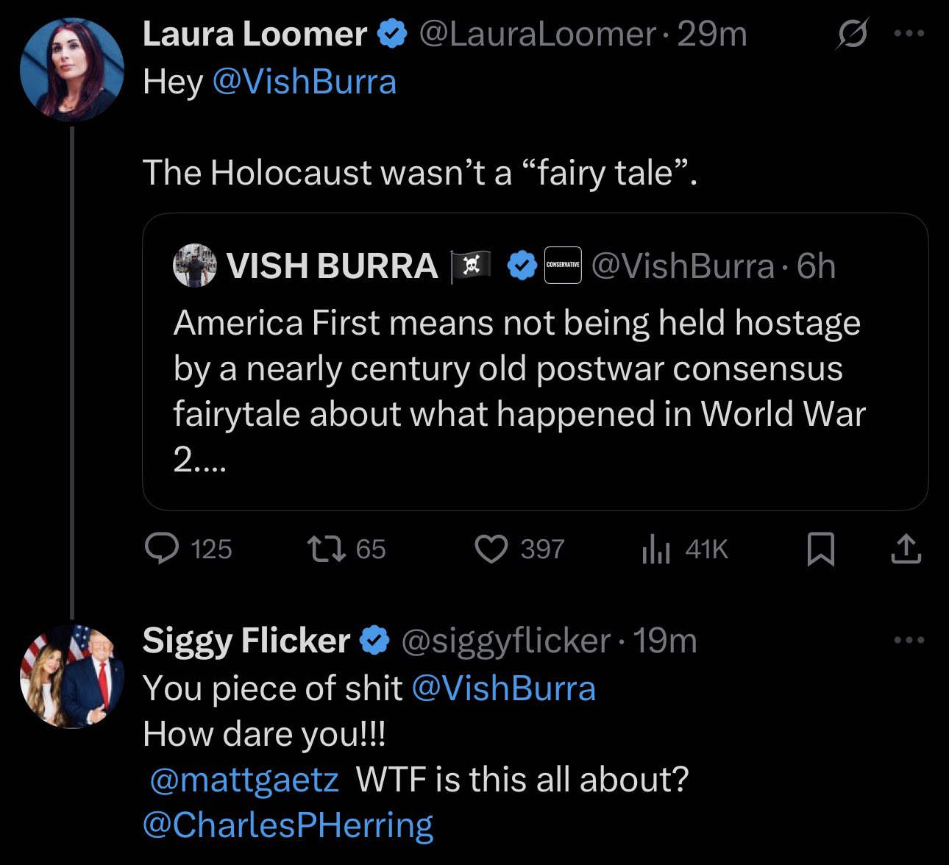Click @VishBurra mention in Siggy Flicker's reply
This screenshot has height=865, width=949.
click(504, 688)
